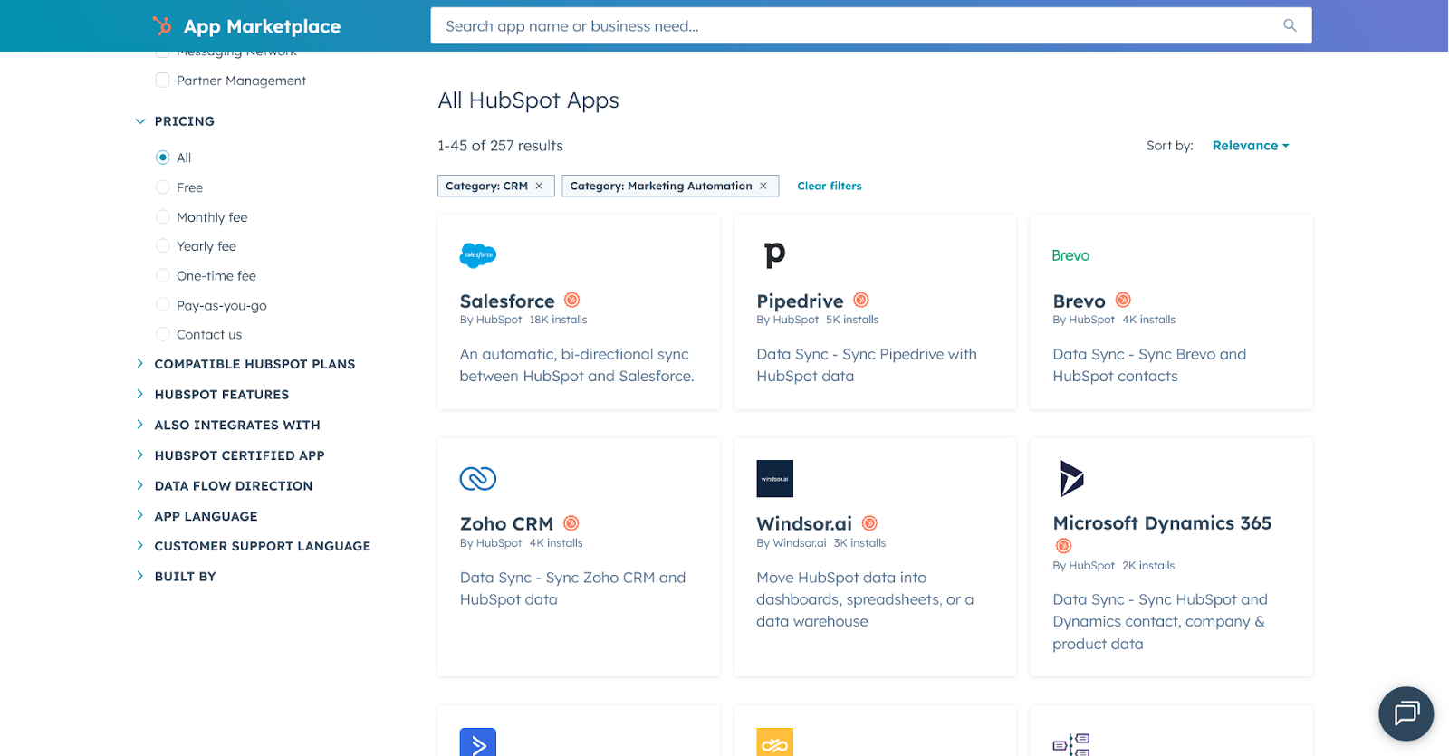Click the '1-45 of 257 results' text
The width and height of the screenshot is (1449, 756).
pos(500,146)
